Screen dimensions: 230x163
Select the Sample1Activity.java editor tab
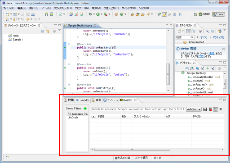[80, 25]
